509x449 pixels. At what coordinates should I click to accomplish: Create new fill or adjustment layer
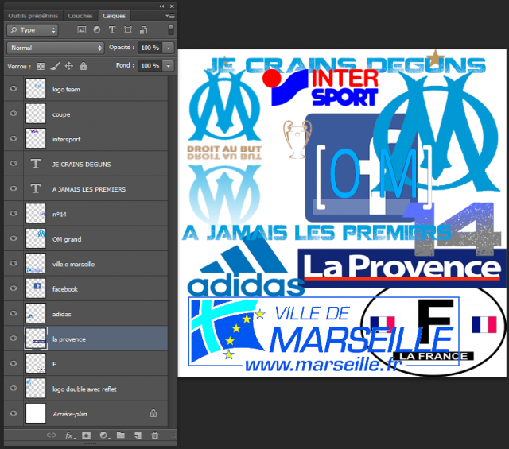pyautogui.click(x=103, y=435)
